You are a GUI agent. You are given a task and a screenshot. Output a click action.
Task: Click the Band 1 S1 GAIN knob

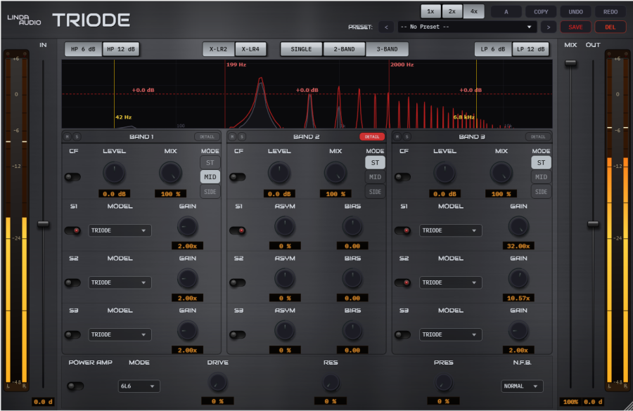click(187, 227)
